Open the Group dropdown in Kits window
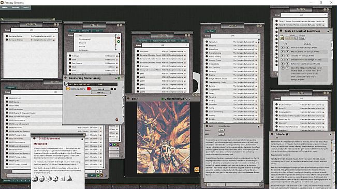Screen dimensions: 337x189 (304, 98)
